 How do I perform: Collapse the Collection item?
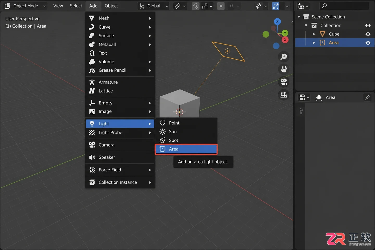coord(306,26)
